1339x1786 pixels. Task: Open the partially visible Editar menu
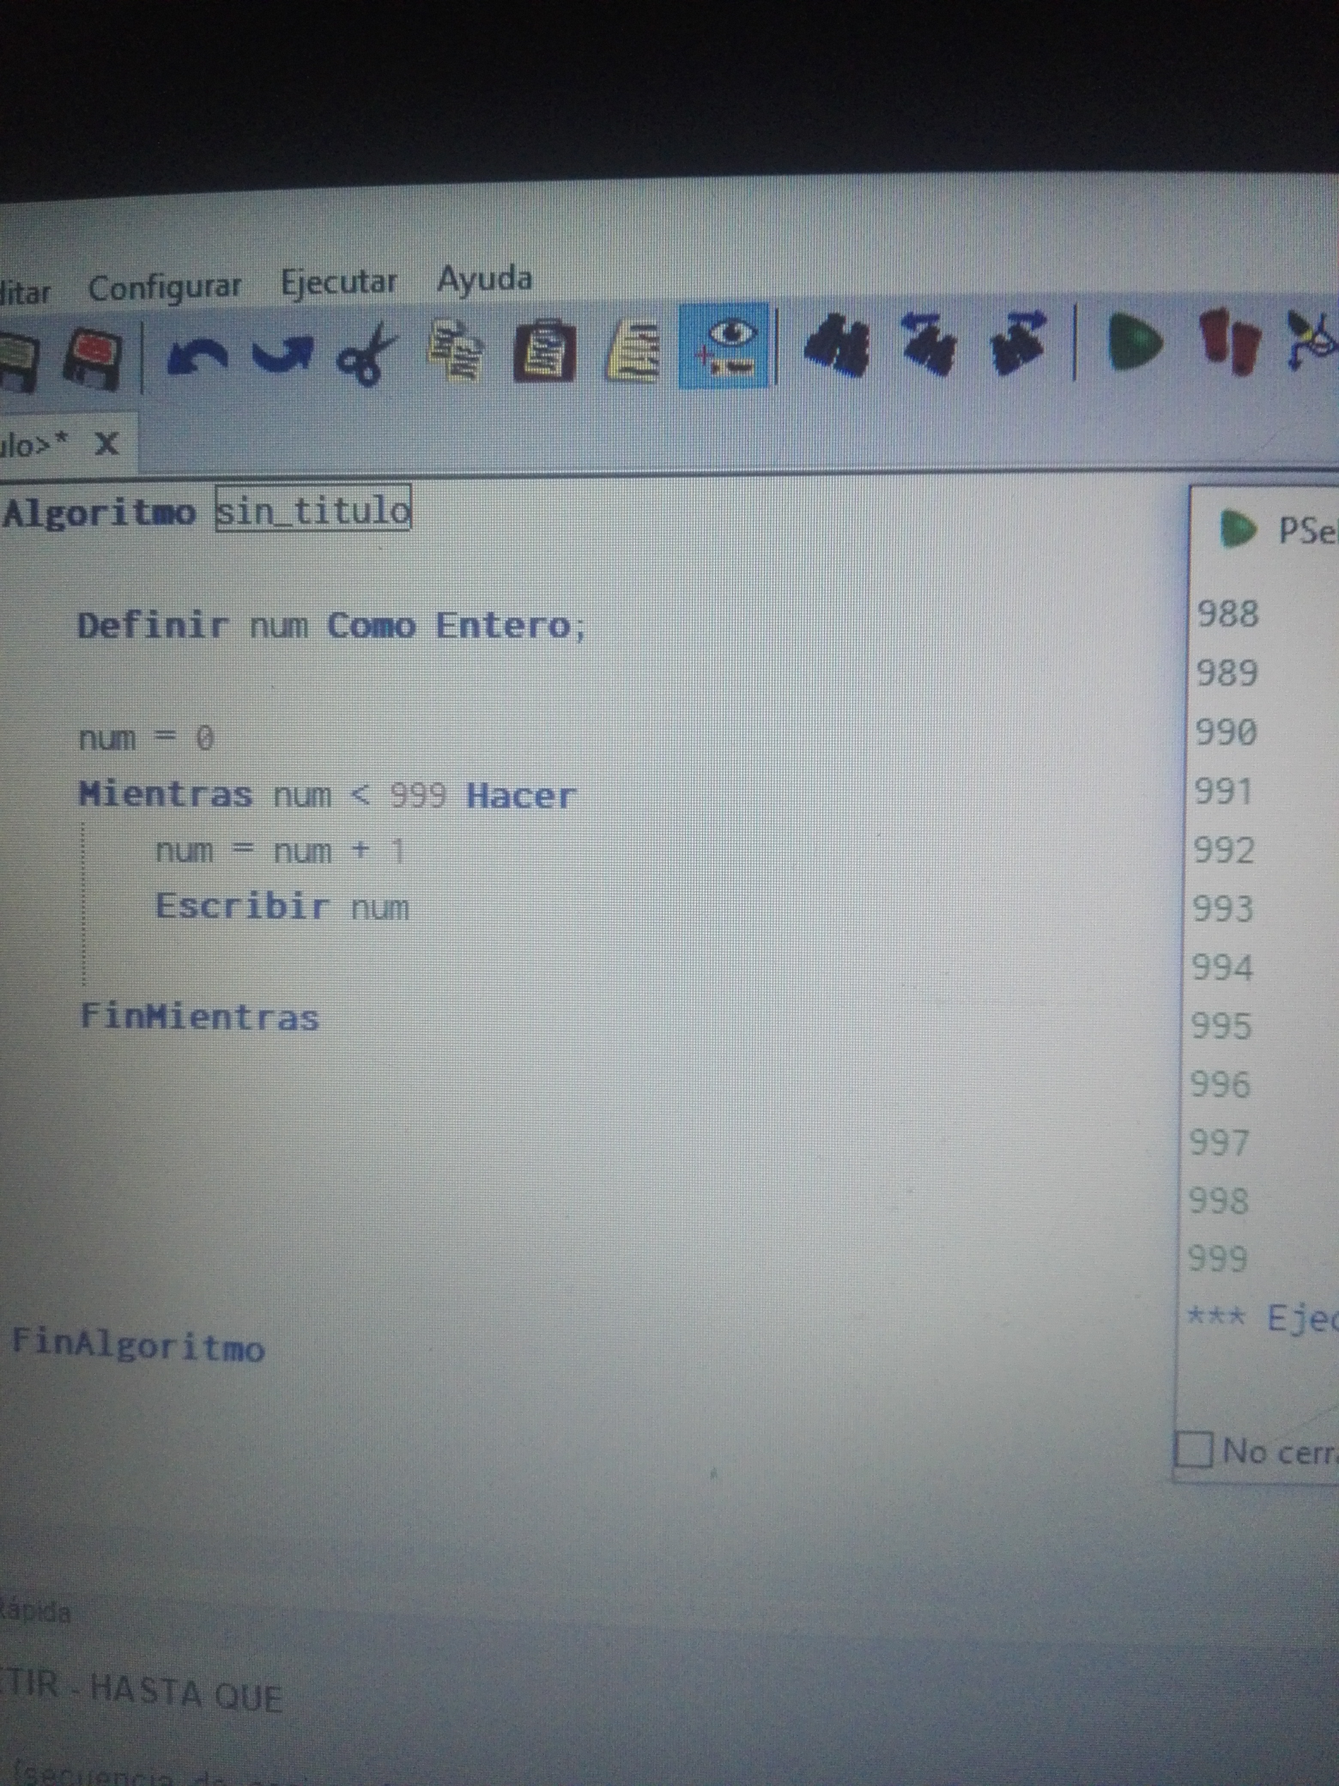pos(25,292)
